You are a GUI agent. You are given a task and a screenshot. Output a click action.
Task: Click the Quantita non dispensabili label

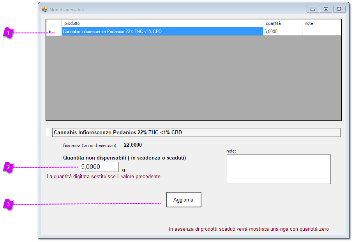tap(125, 158)
